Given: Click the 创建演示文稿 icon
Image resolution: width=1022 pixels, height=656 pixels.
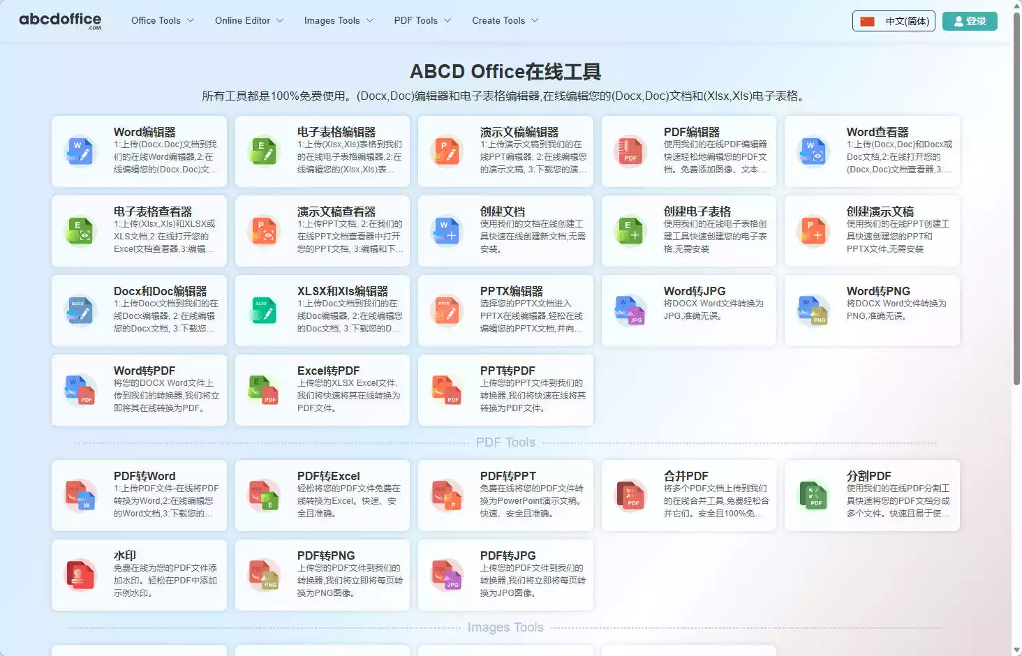Looking at the screenshot, I should 813,231.
